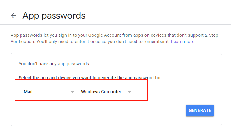231x131 pixels.
Task: Open the Learn more link
Action: (x=183, y=42)
